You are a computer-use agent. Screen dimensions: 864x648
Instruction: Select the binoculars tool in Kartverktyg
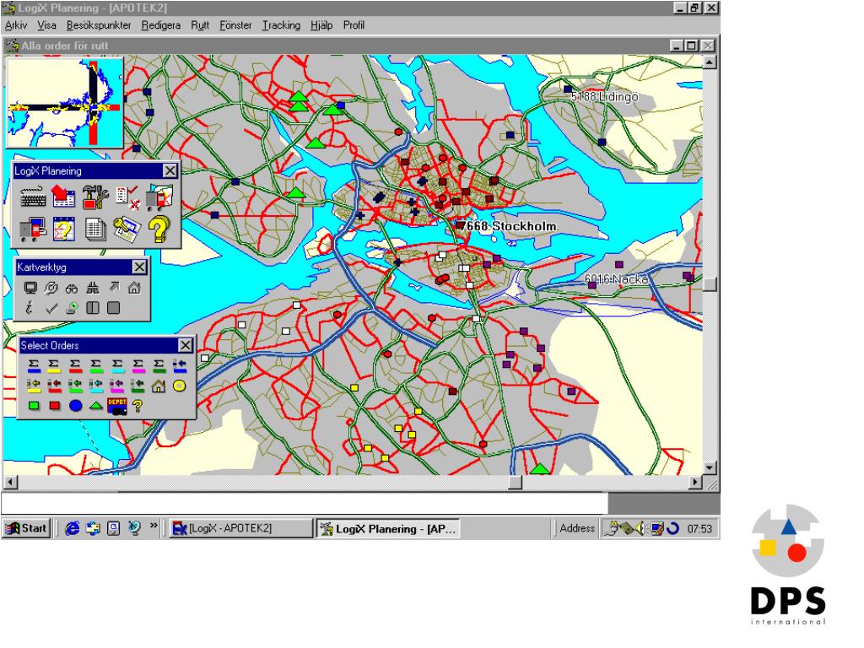(x=72, y=289)
